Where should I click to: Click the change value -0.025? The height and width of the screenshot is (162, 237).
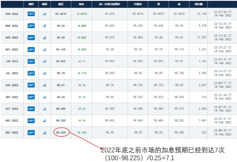point(81,38)
